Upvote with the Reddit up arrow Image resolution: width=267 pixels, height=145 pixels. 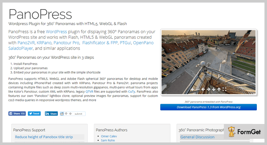66,114
